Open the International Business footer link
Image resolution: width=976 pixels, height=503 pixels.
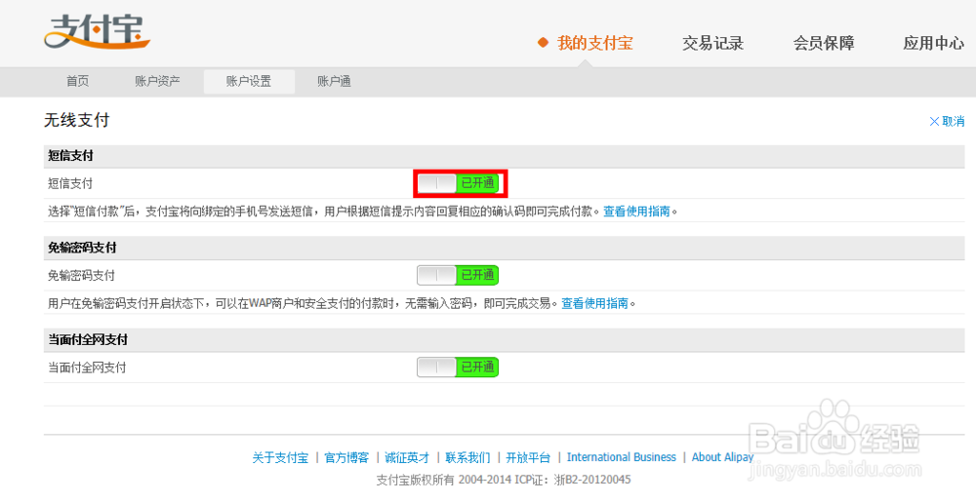pyautogui.click(x=621, y=457)
